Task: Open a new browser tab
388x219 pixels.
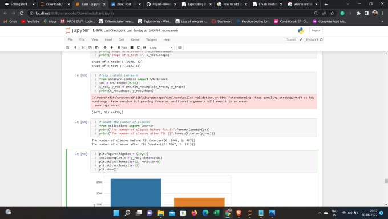Action: tap(326, 4)
